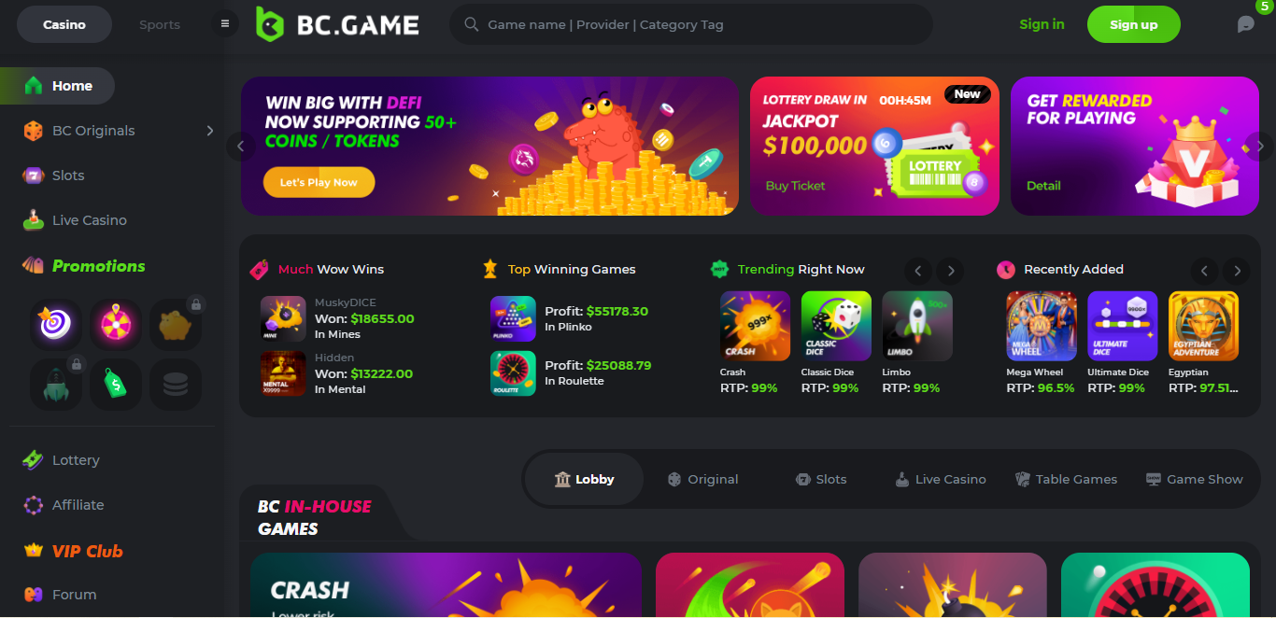Screen dimensions: 1276x618
Task: Click the hamburger menu icon beside Sports
Action: click(x=224, y=23)
